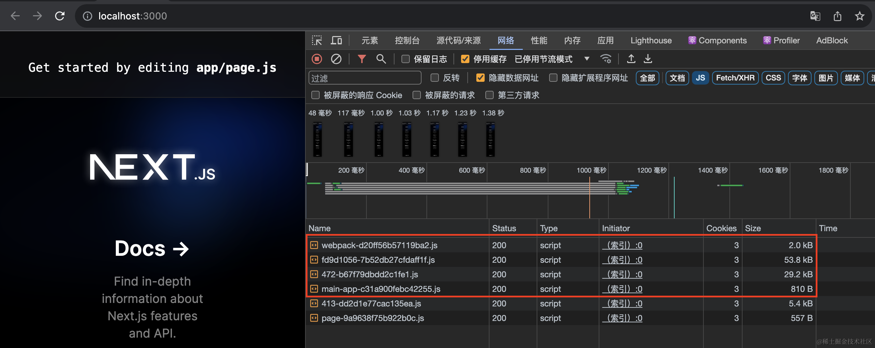875x348 pixels.
Task: Open network search with magnifier icon
Action: tap(381, 59)
